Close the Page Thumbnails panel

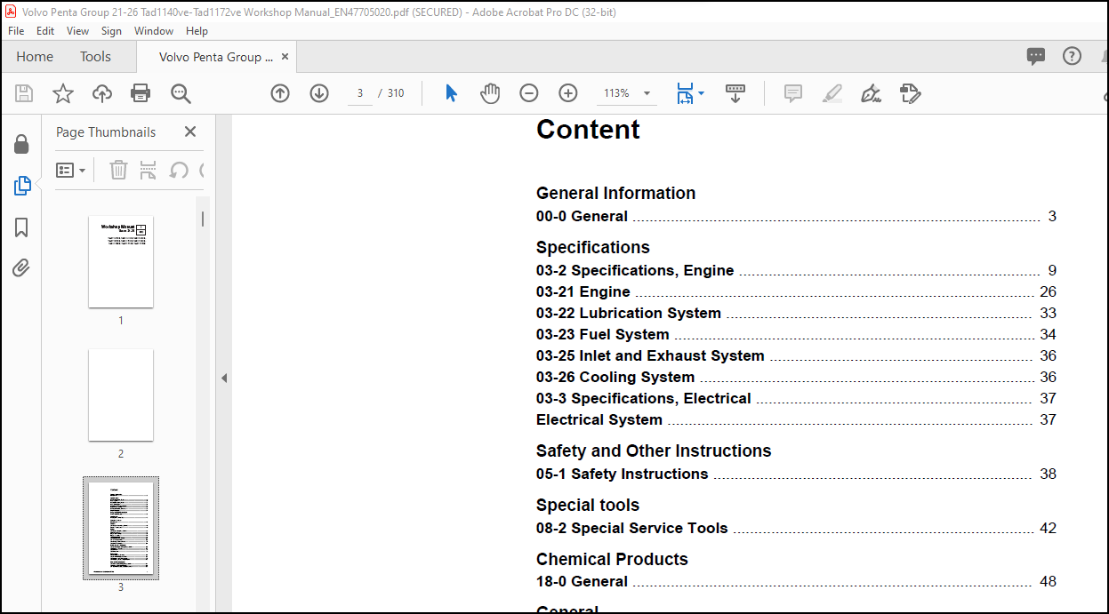190,132
